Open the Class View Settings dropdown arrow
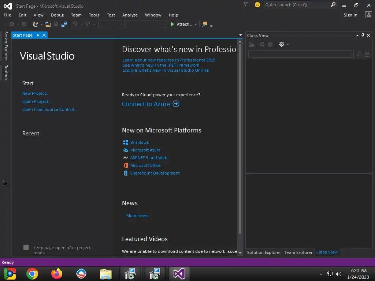This screenshot has height=281, width=375. tap(288, 45)
